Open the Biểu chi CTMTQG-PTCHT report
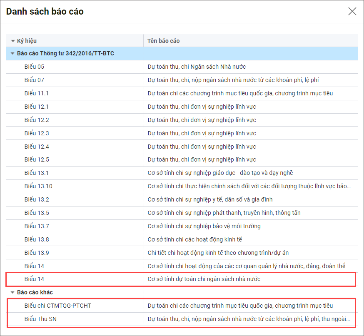The image size is (364, 336). (57, 306)
